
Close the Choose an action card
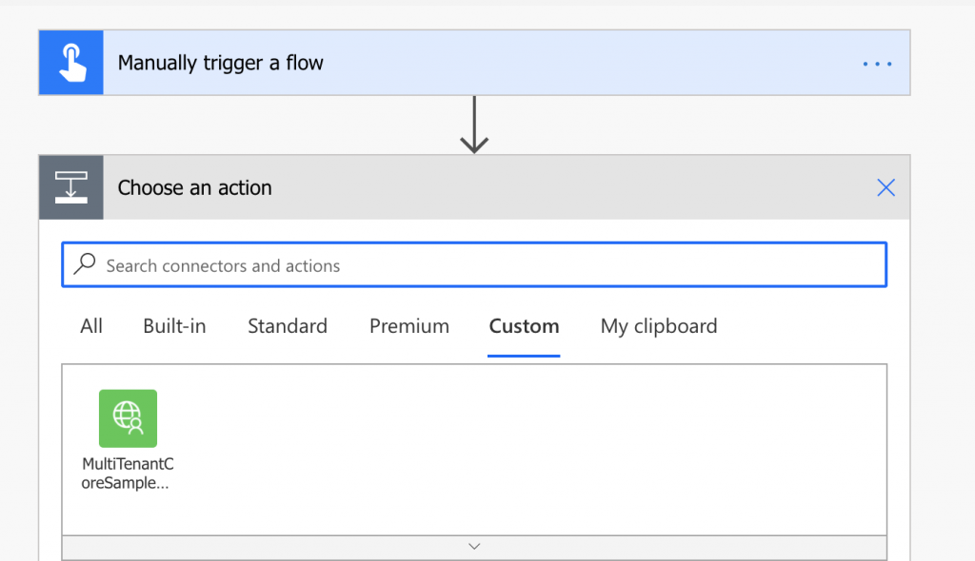pyautogui.click(x=885, y=187)
